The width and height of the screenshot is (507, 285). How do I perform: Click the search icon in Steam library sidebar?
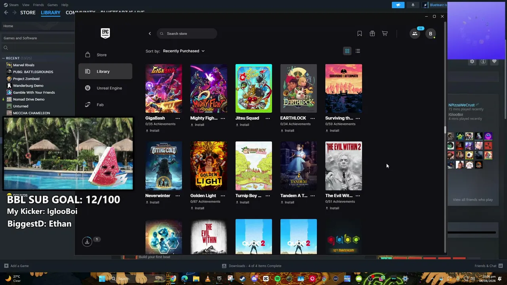[x=6, y=48]
